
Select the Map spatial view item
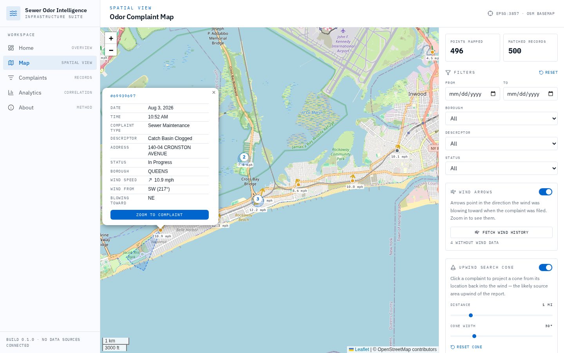pyautogui.click(x=50, y=63)
